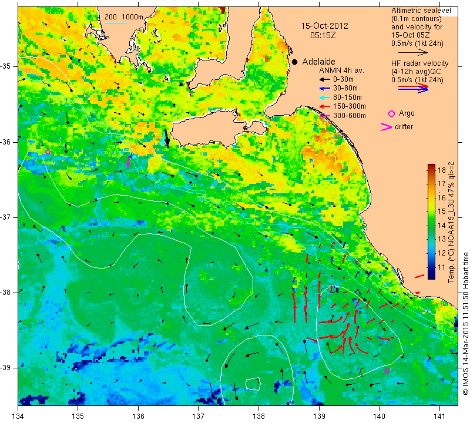This screenshot has height=423, width=470.
Task: Select the blue 30-80m arrow legend icon
Action: 324,89
